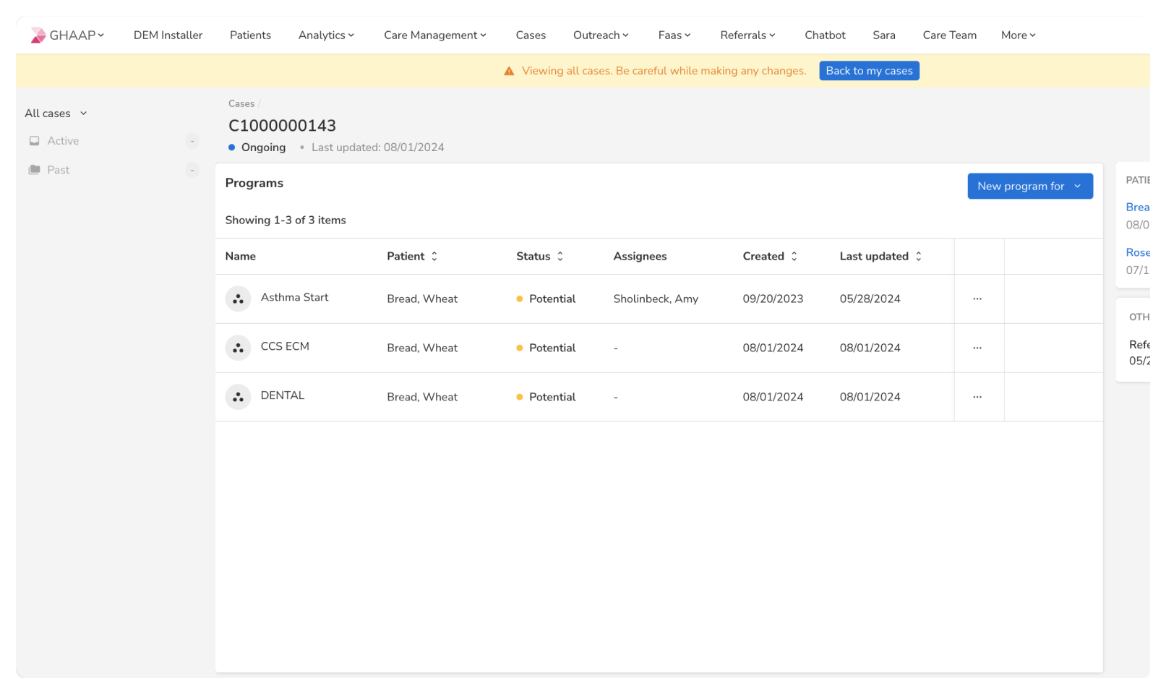Sort the table by Last updated column
Screen dimensions: 1166x694
pyautogui.click(x=919, y=257)
